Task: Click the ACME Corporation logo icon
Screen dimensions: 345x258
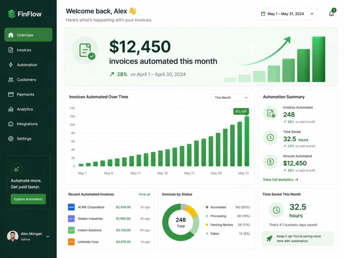Action: click(x=71, y=207)
